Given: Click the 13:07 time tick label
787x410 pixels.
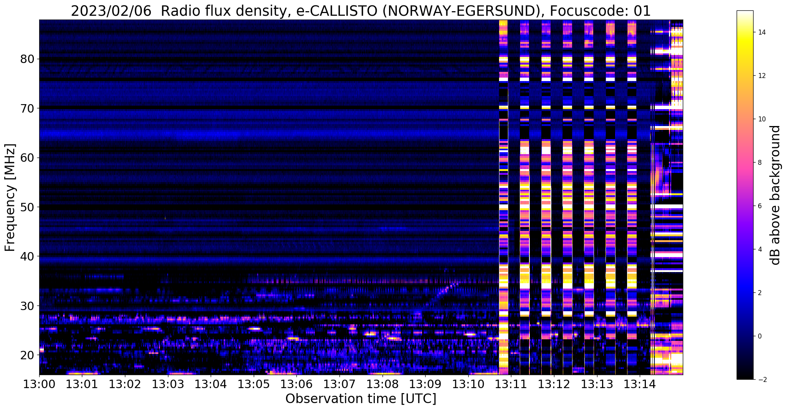Looking at the screenshot, I should pyautogui.click(x=339, y=384).
